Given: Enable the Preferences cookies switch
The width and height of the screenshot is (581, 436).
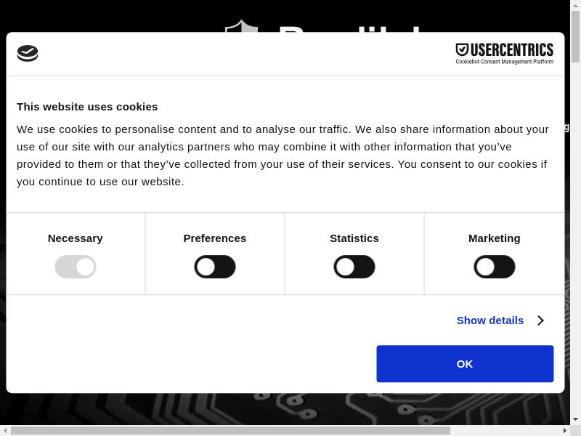Looking at the screenshot, I should tap(215, 267).
